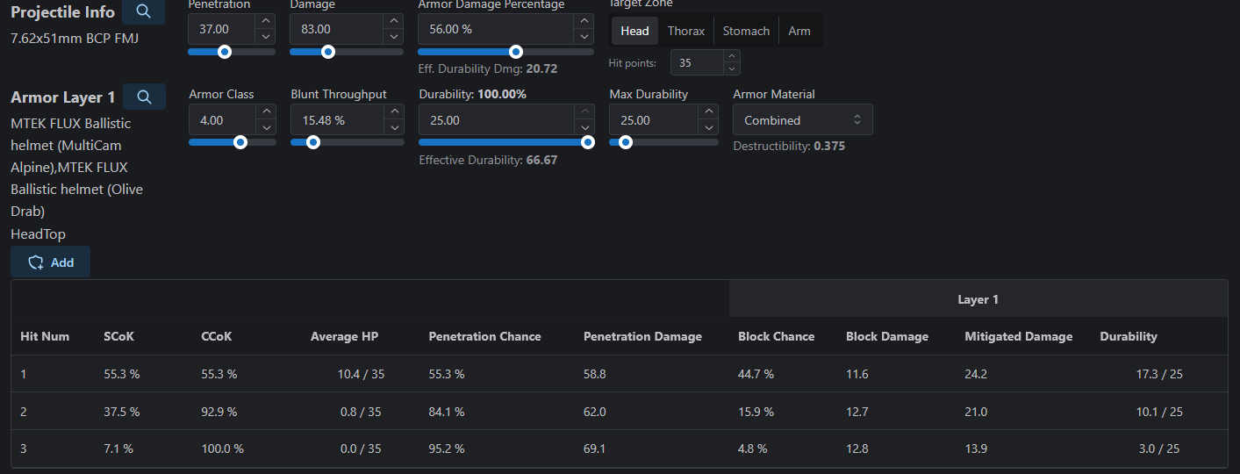Viewport: 1240px width, 474px height.
Task: Click the Blunt Throughput slider handle
Action: [x=312, y=142]
